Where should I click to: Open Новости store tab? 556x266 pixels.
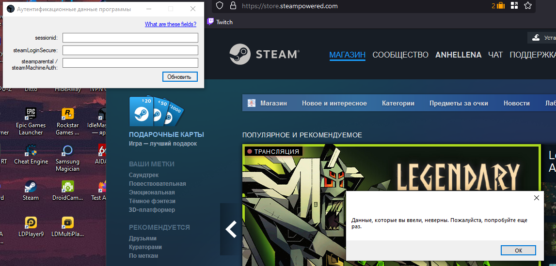click(517, 103)
